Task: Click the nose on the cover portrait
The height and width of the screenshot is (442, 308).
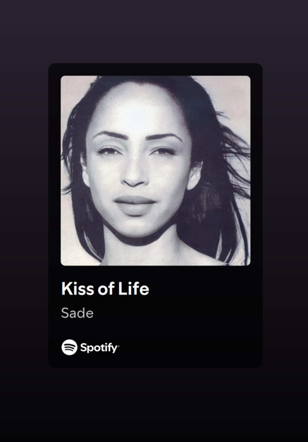Action: 134,177
